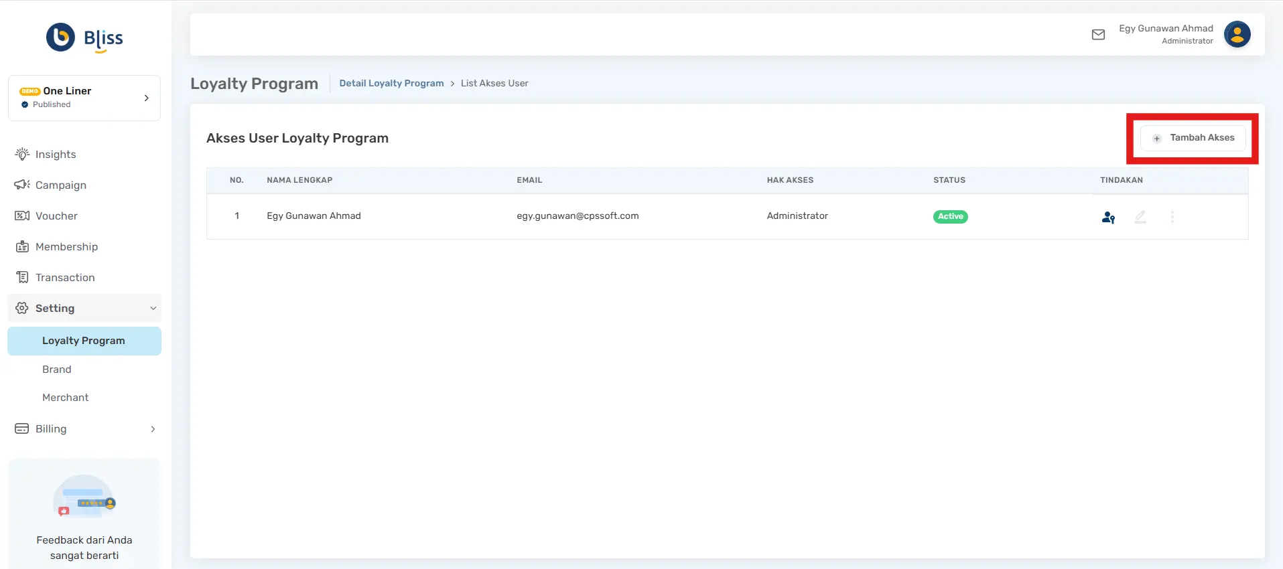The image size is (1283, 569).
Task: Click the Tambah Akses button
Action: 1193,138
